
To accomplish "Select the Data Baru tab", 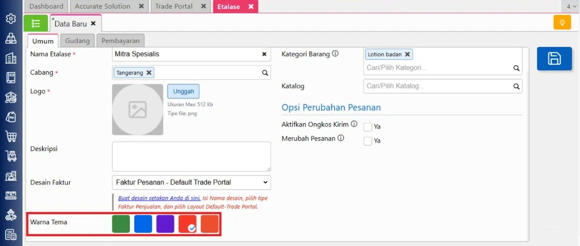I will tap(75, 23).
